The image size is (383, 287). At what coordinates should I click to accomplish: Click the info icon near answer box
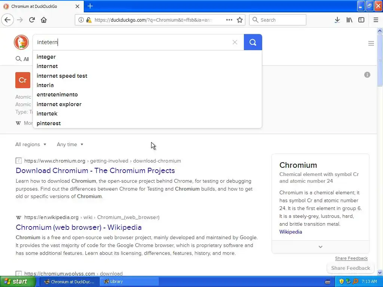point(367,75)
